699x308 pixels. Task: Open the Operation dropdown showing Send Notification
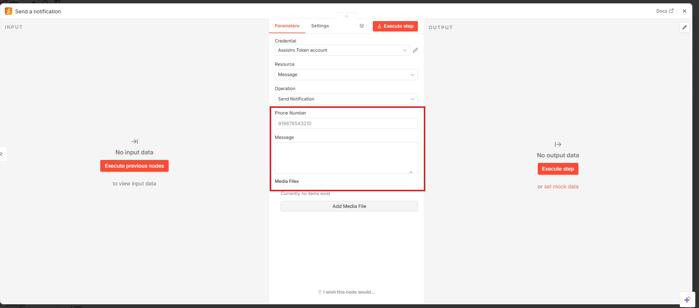tap(346, 99)
